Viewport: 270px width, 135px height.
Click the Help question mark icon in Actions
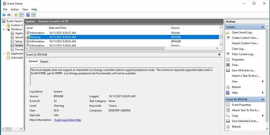[228, 93]
